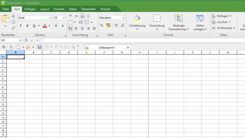Toggle touch mode hand icon
The image size is (245, 138).
click(x=11, y=47)
